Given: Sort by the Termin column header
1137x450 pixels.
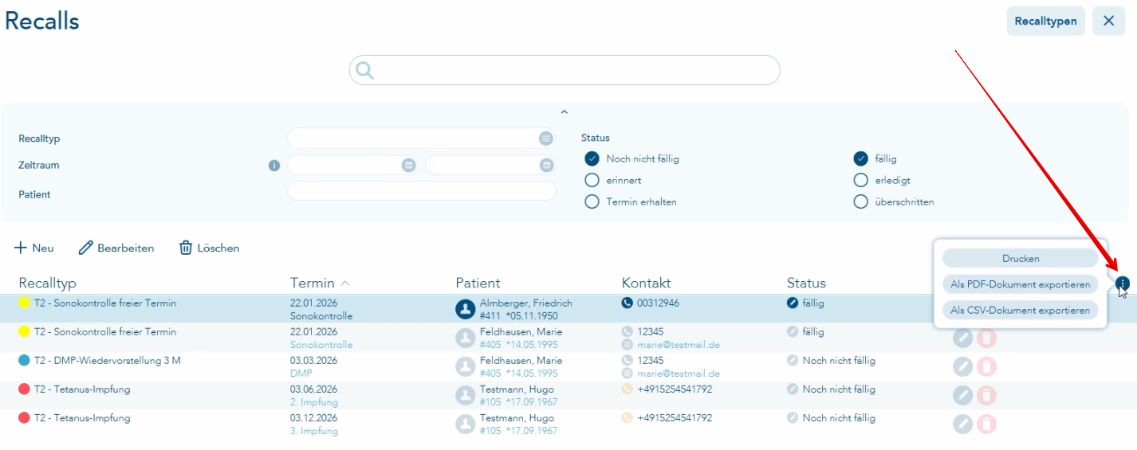Looking at the screenshot, I should click(x=313, y=283).
